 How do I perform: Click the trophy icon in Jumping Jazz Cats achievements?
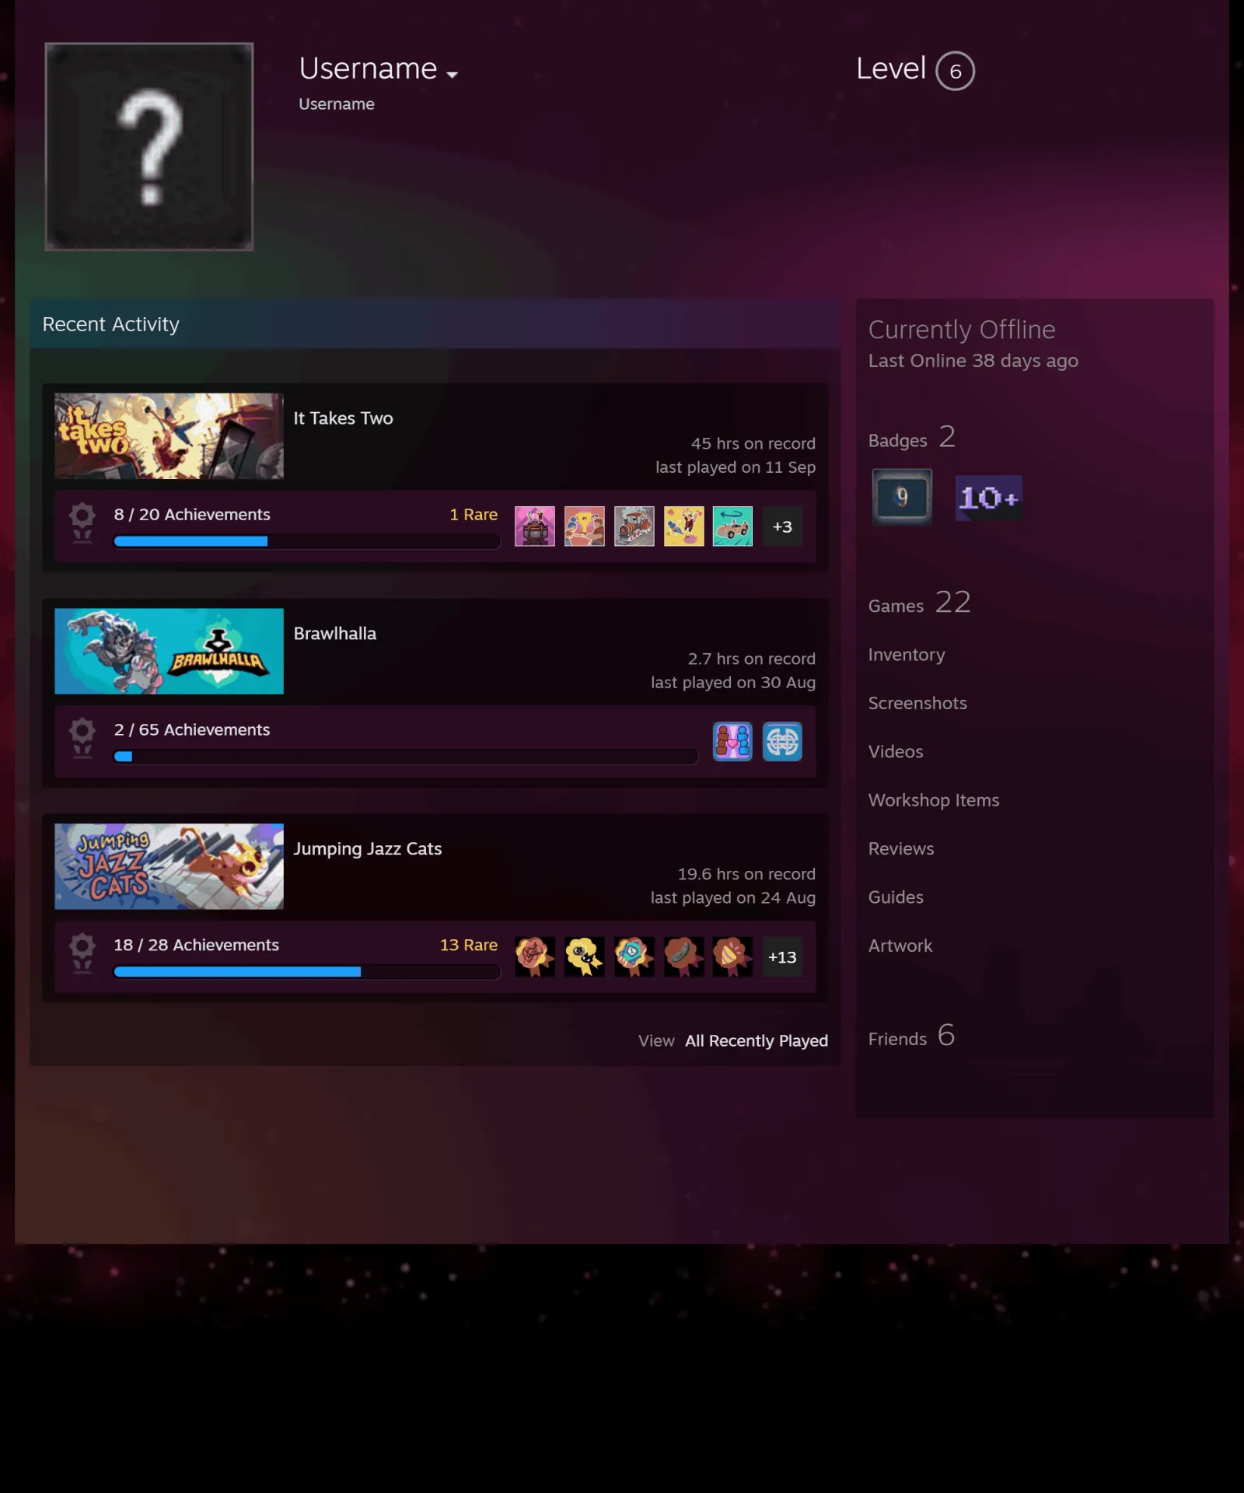pyautogui.click(x=82, y=954)
